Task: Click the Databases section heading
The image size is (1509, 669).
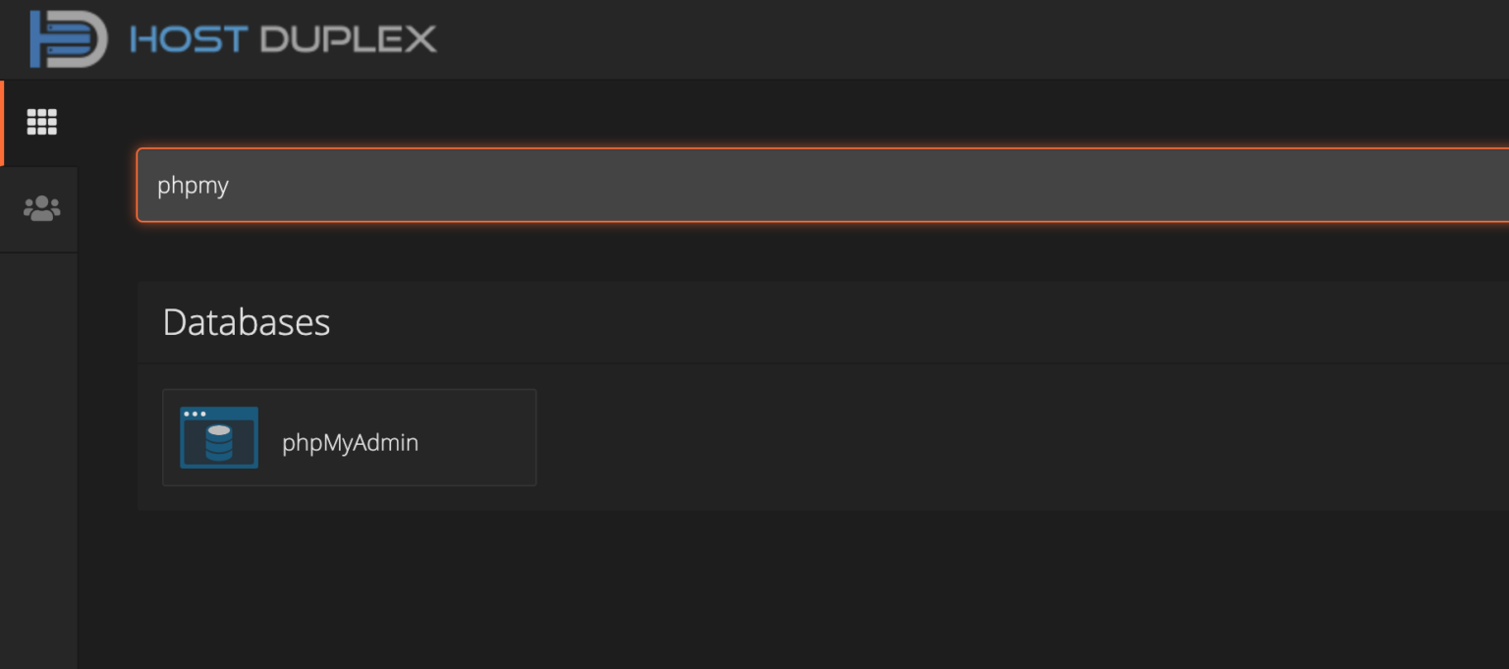Action: coord(247,322)
